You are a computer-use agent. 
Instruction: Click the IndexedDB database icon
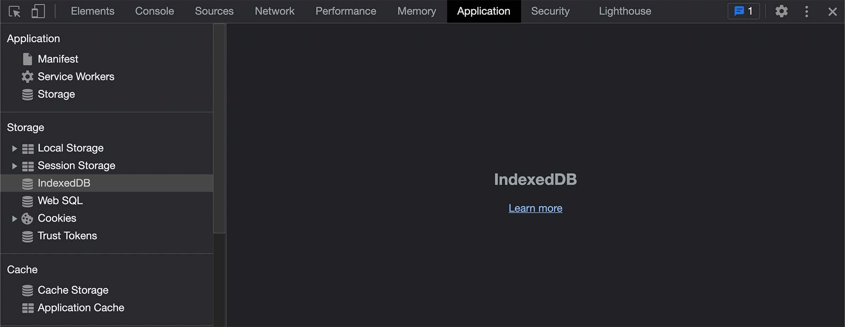point(27,183)
